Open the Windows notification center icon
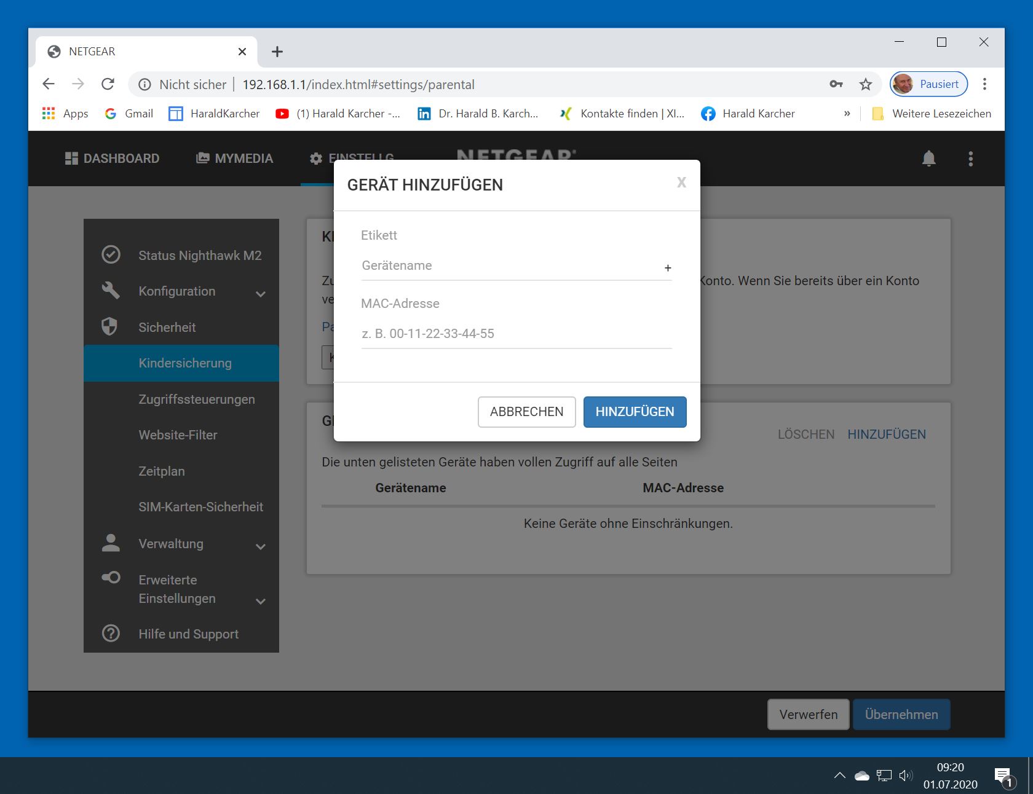 pos(1002,776)
